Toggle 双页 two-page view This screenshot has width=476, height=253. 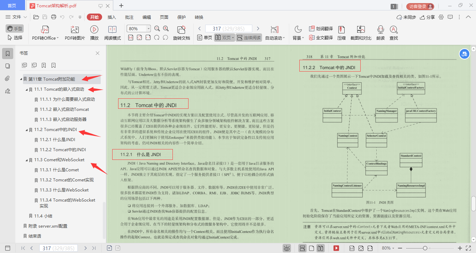224,38
